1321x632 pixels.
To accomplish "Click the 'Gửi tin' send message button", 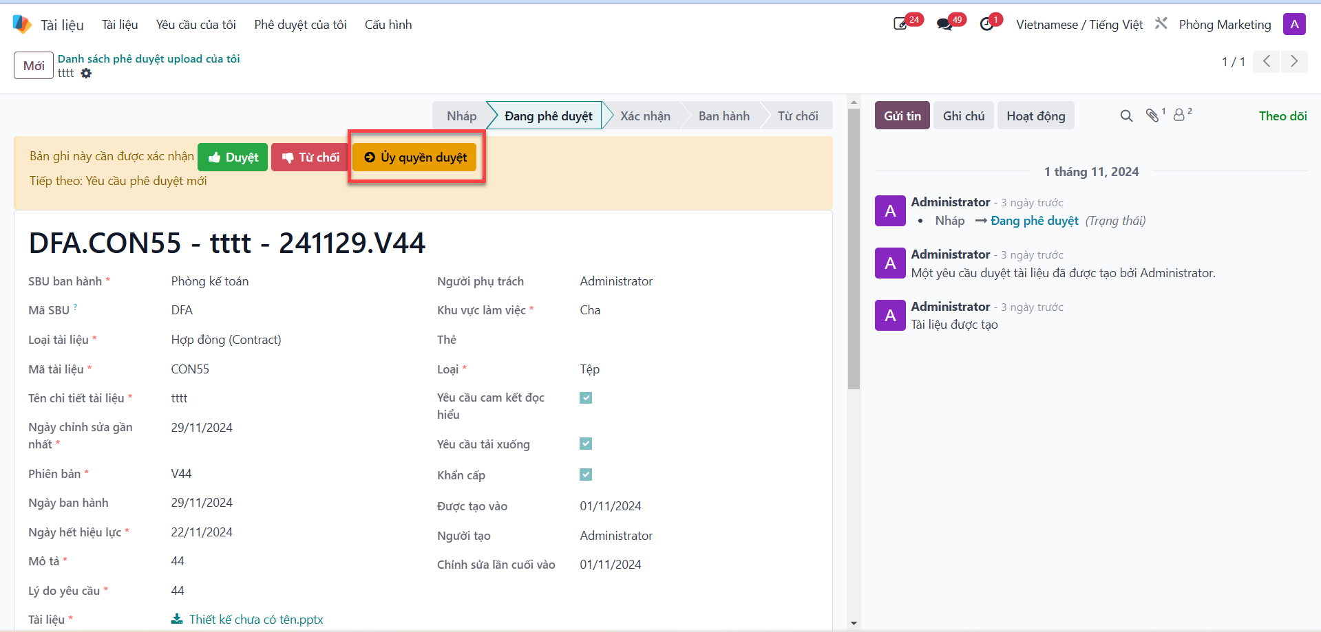I will [x=902, y=116].
